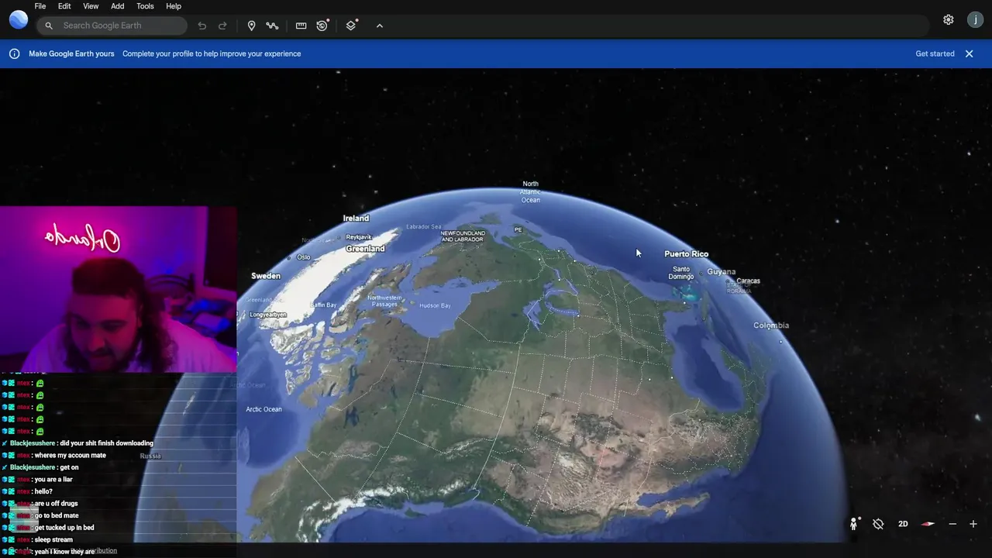Viewport: 992px width, 558px height.
Task: Click the Colombia map label
Action: 771,325
